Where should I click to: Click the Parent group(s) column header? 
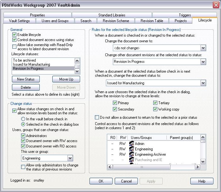183,137
